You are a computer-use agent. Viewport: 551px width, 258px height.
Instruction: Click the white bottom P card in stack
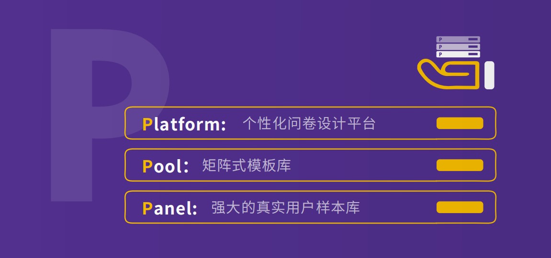(x=458, y=54)
